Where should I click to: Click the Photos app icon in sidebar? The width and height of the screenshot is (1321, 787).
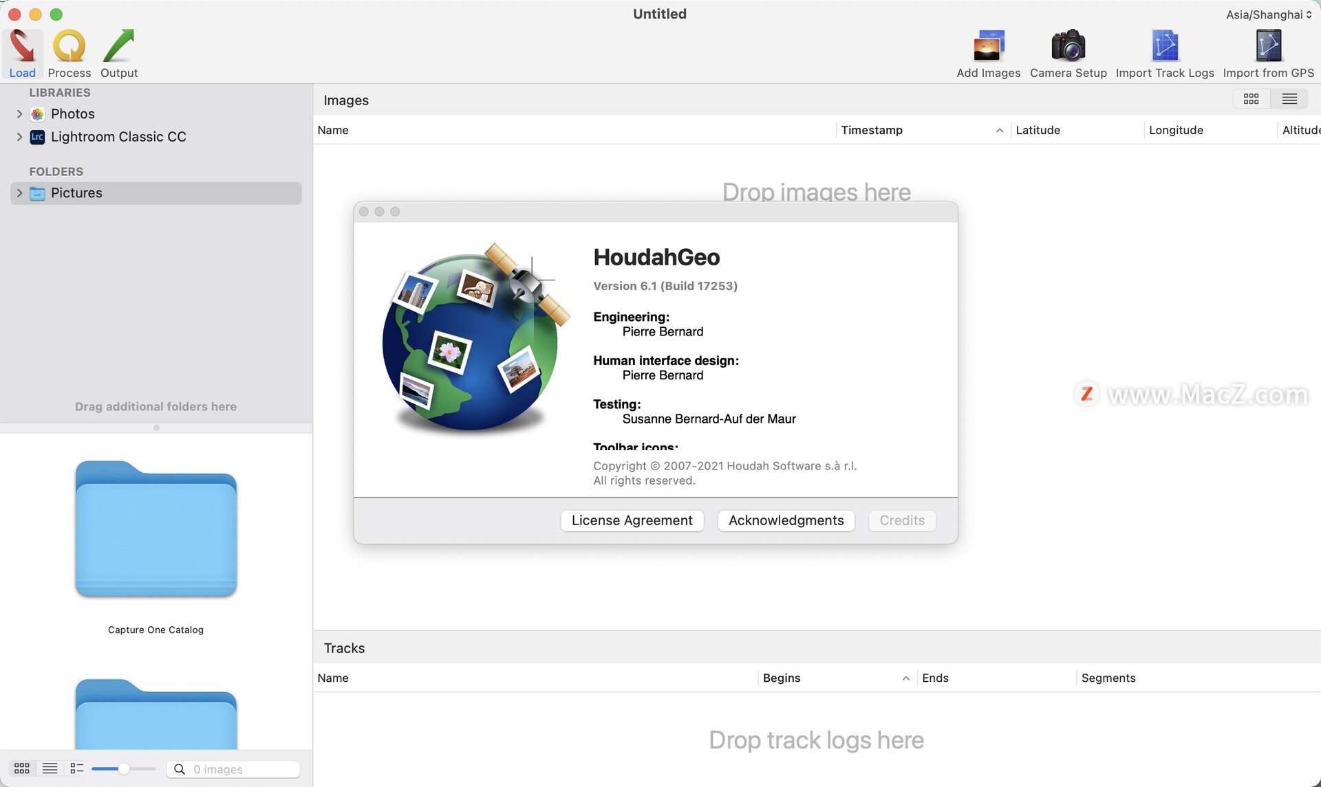[x=38, y=114]
